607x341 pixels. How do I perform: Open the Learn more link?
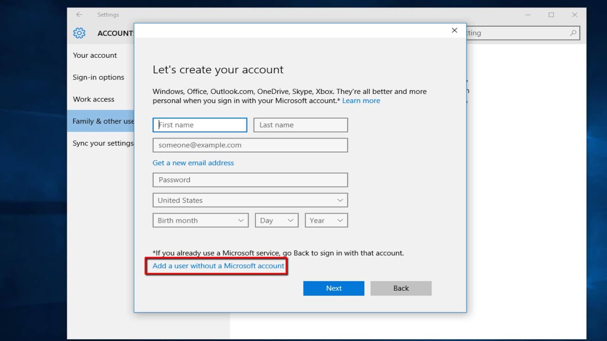pos(361,101)
